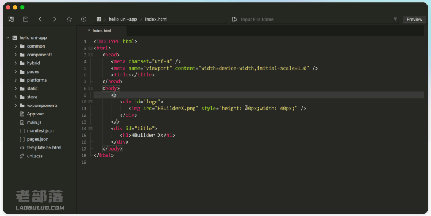Click the Preview button

point(414,19)
